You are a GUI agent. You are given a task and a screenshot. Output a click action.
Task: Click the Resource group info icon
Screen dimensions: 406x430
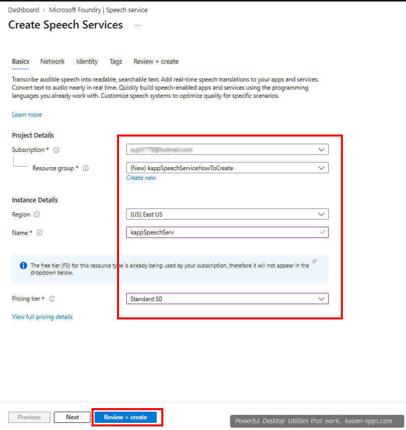(85, 168)
